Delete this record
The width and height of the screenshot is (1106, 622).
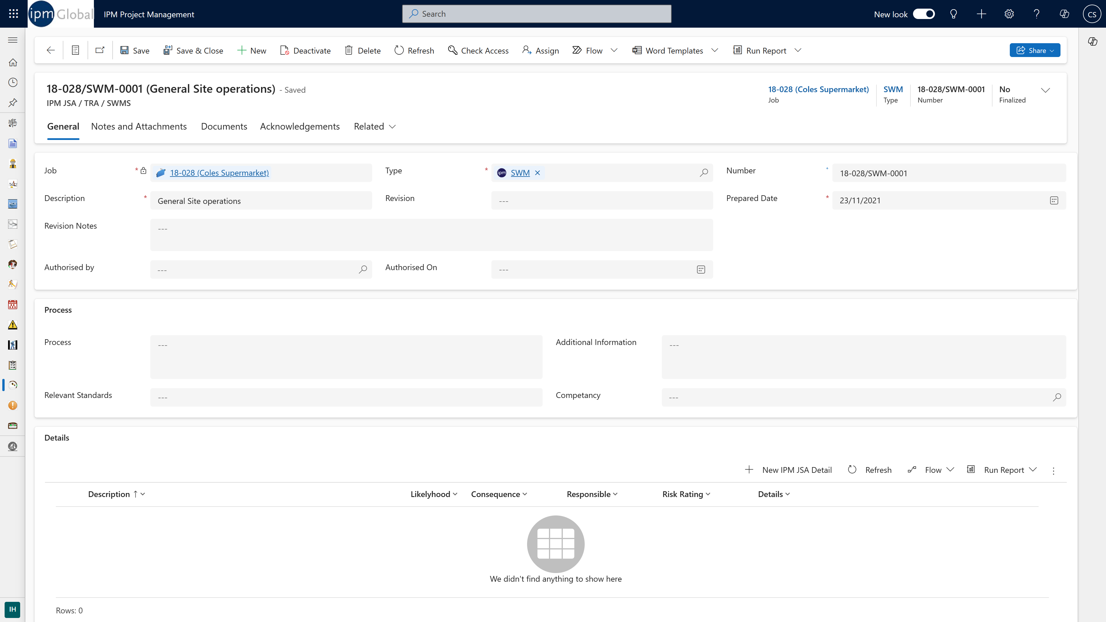363,50
